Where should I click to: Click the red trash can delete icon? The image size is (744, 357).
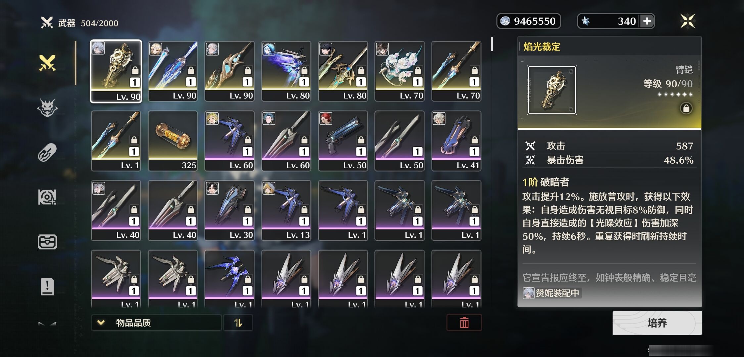click(464, 323)
